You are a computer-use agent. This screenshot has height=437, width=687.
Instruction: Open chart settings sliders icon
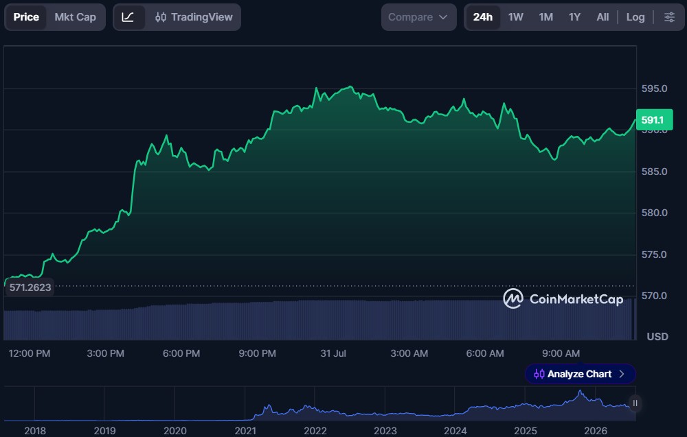click(x=669, y=17)
